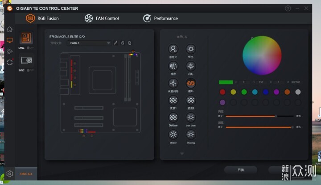Choose the white gray color swatch
Image resolution: width=321 pixels, height=185 pixels.
[x=298, y=92]
